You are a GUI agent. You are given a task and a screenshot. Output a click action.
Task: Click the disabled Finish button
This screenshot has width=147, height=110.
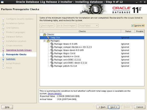127,107
